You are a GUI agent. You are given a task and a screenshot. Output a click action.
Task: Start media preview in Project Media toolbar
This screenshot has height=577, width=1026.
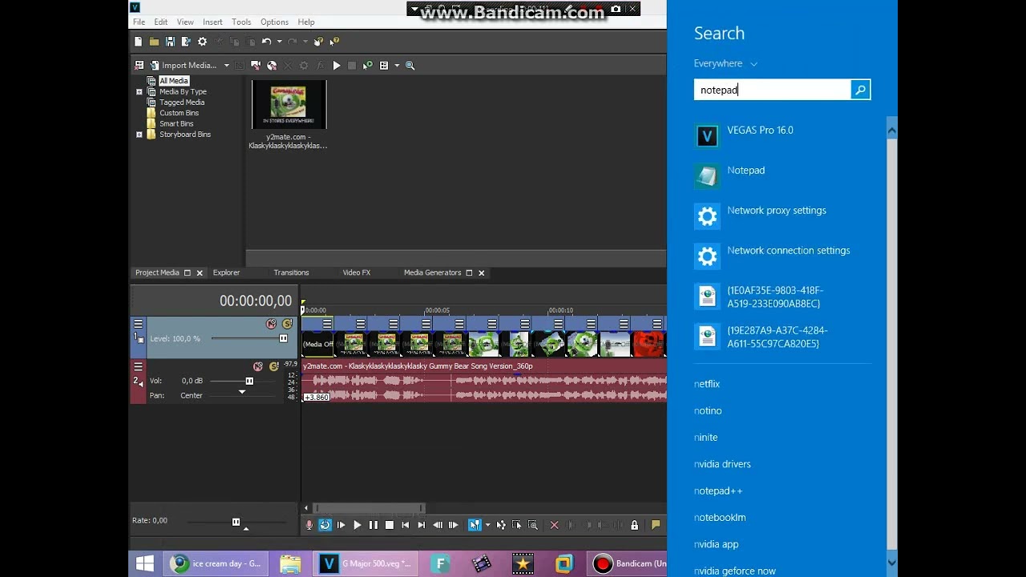pyautogui.click(x=337, y=66)
